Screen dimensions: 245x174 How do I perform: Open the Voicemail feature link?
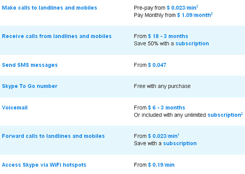tap(15, 108)
